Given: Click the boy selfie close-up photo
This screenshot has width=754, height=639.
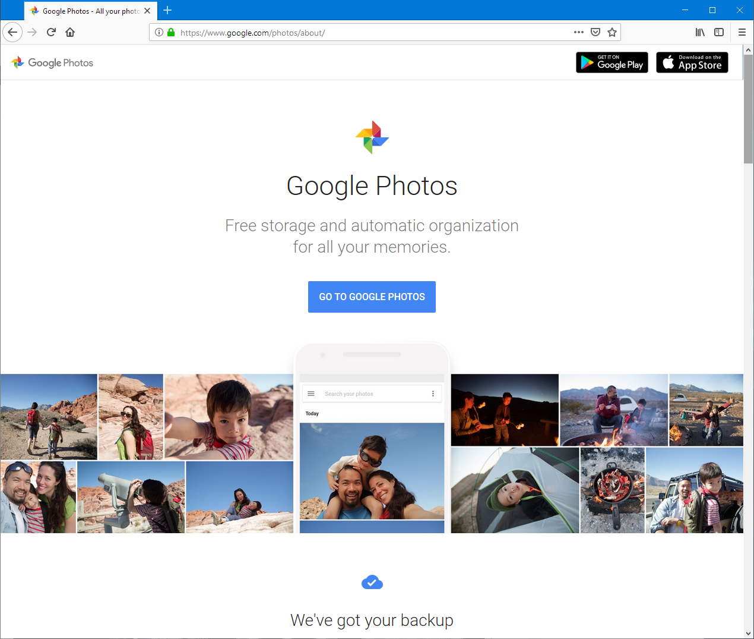Looking at the screenshot, I should [229, 417].
